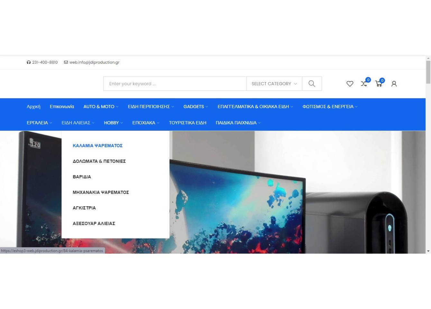Select ΑΞΕΣΟΥΑΡ ΑΛΙΕΙΑΣ submenu entry
The width and height of the screenshot is (431, 309).
pyautogui.click(x=94, y=223)
